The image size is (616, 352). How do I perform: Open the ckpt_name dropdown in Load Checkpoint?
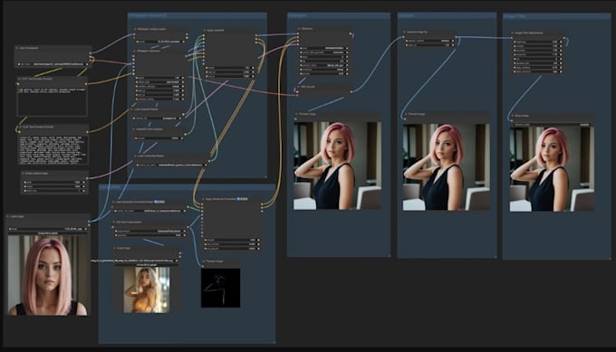click(x=53, y=64)
